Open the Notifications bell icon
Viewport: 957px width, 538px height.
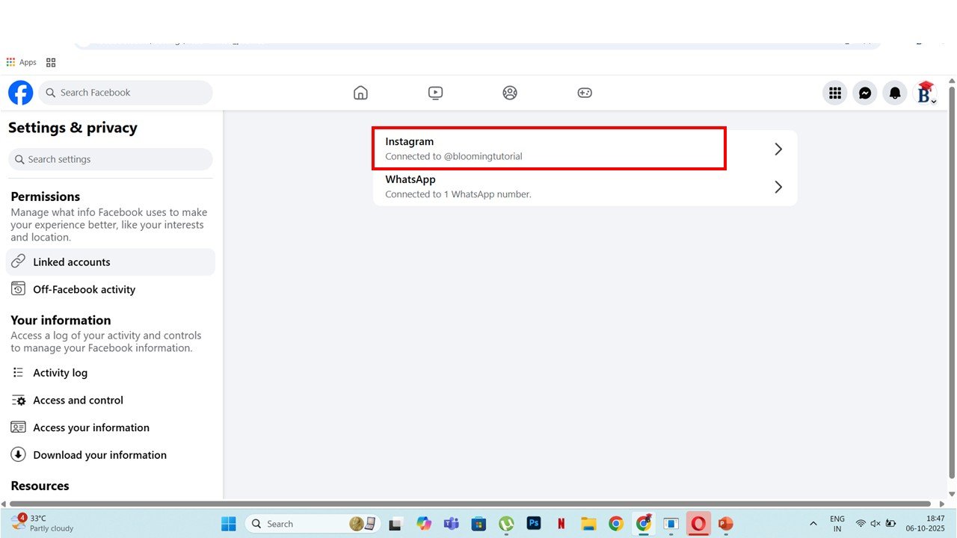pyautogui.click(x=895, y=93)
